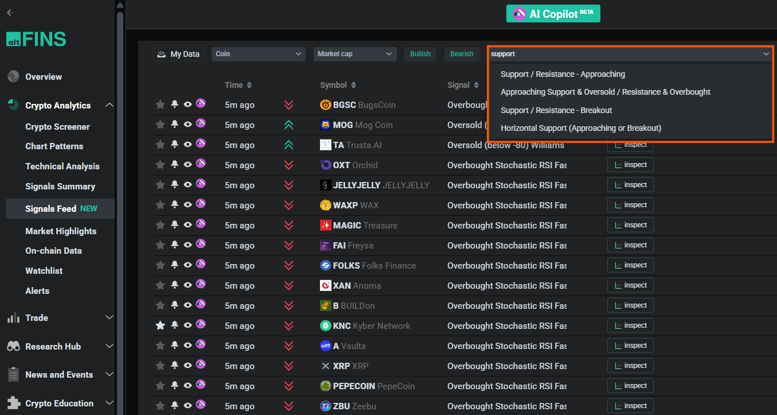Open the Coin dropdown
The height and width of the screenshot is (415, 777).
(x=258, y=54)
